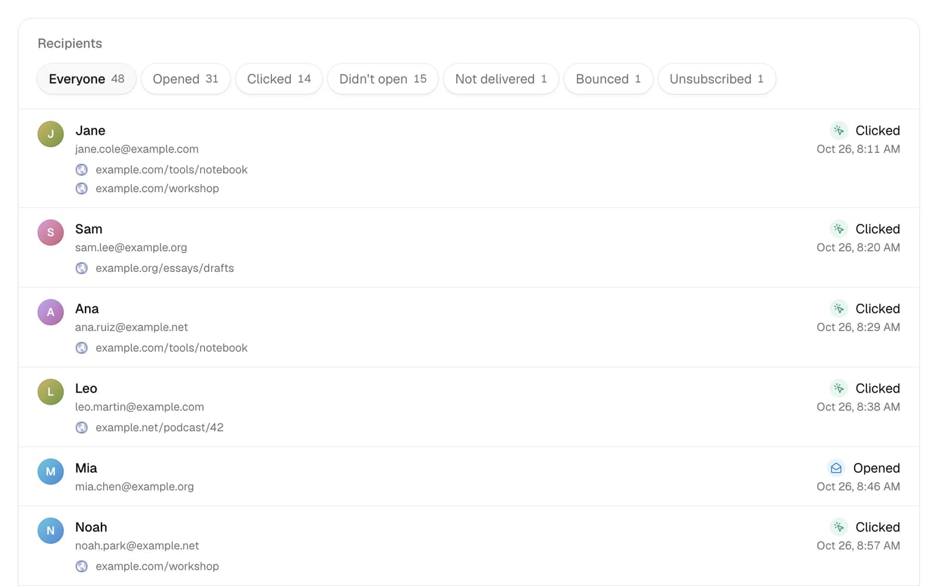Filter by Not delivered recipients

(x=501, y=79)
